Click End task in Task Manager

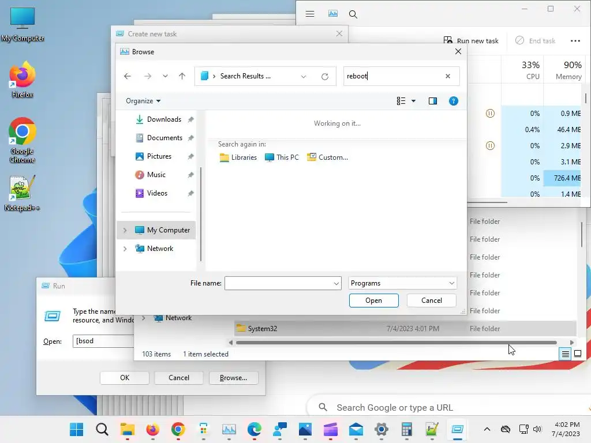(535, 41)
